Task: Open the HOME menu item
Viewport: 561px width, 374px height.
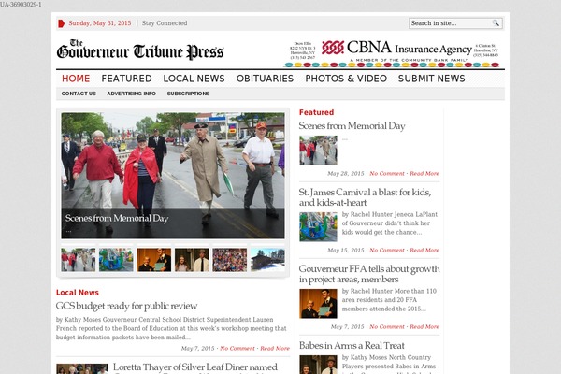Action: click(76, 79)
